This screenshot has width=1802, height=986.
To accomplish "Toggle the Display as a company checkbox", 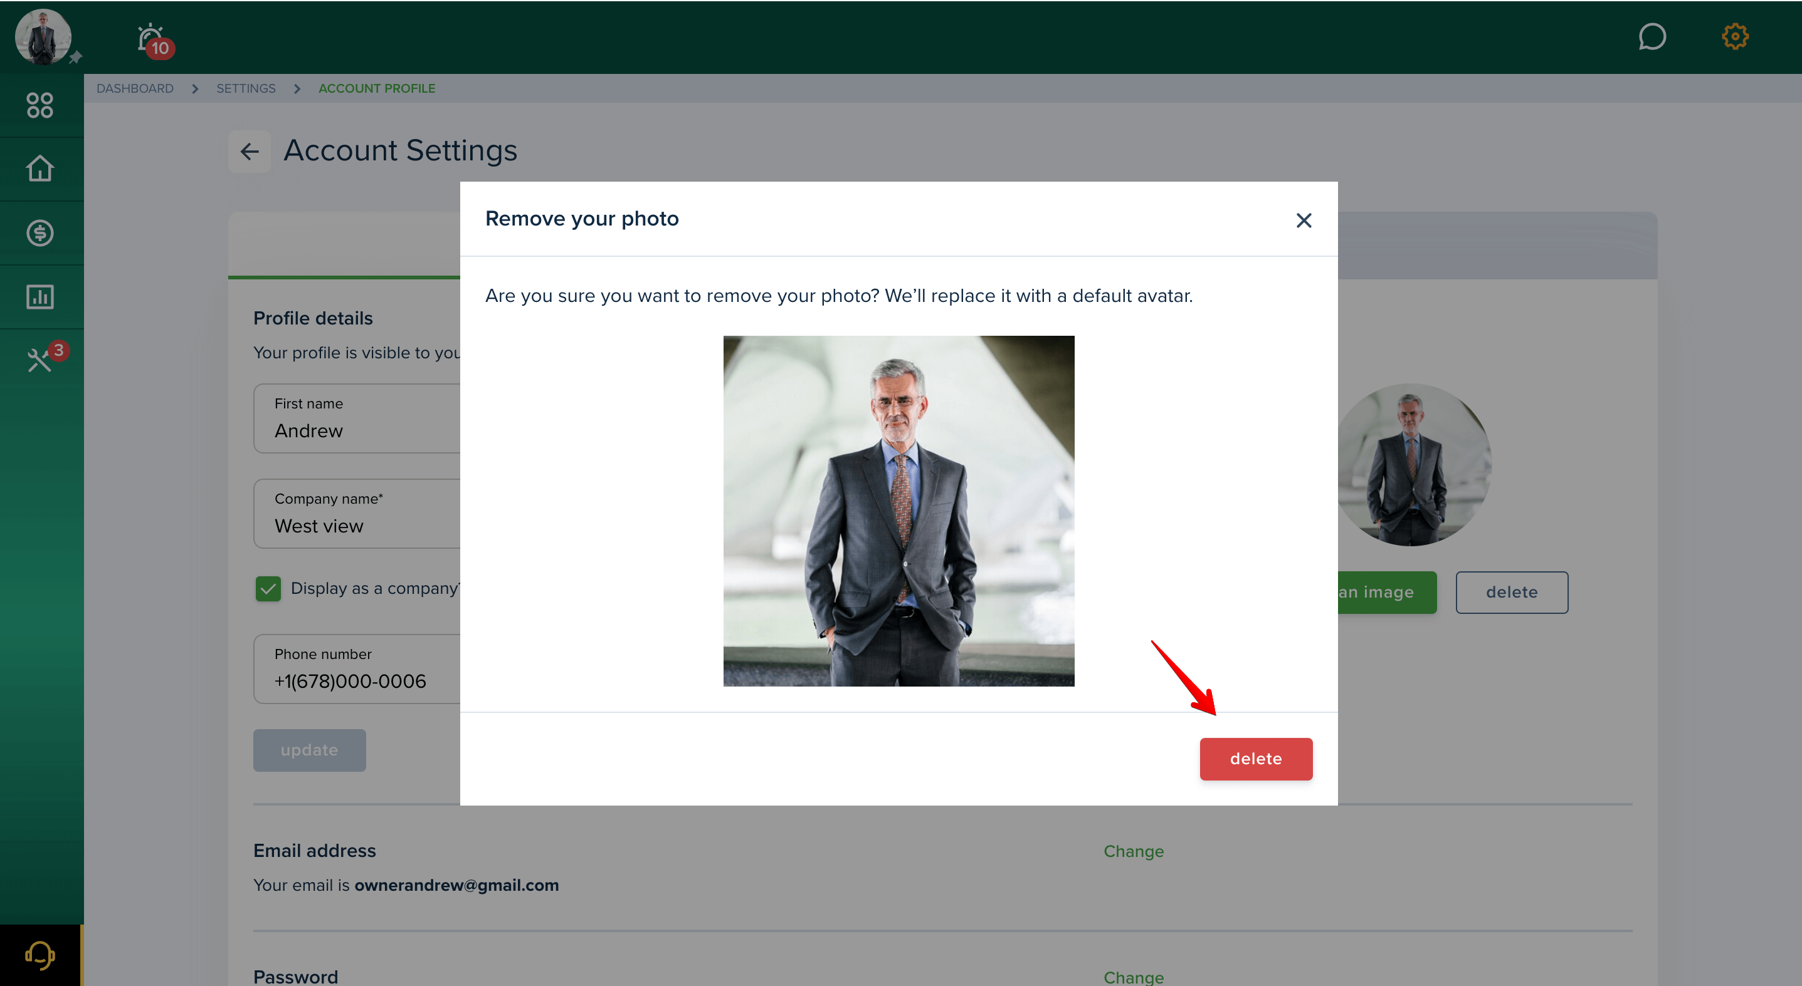I will click(268, 588).
